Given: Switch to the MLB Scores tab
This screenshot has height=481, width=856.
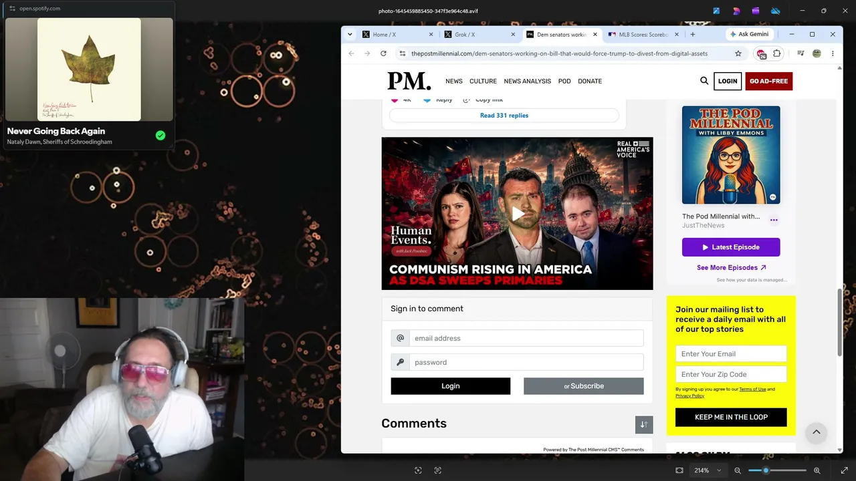Looking at the screenshot, I should (x=641, y=35).
